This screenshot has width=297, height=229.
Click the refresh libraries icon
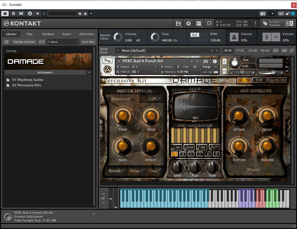(x=6, y=42)
